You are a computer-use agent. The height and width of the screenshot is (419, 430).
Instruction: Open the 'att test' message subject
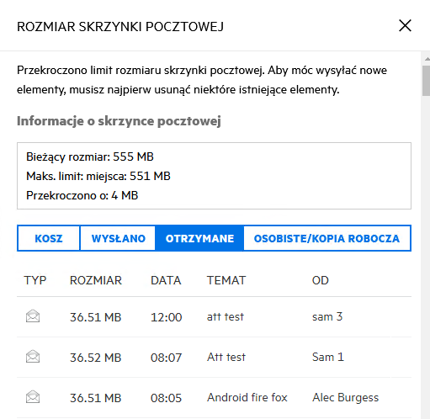[226, 317]
